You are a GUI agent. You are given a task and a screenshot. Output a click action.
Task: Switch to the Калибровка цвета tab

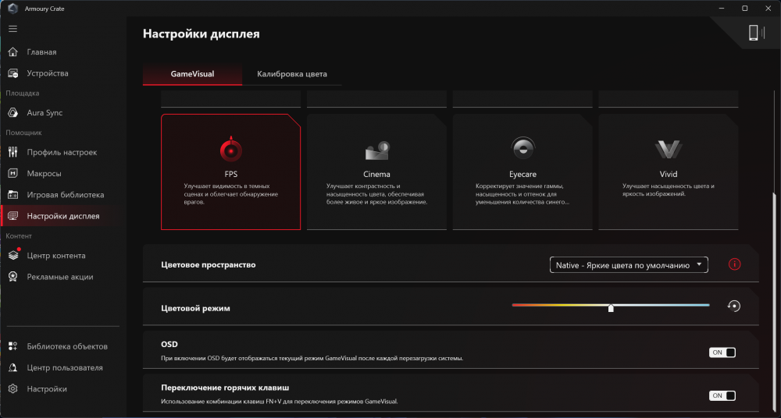(291, 74)
